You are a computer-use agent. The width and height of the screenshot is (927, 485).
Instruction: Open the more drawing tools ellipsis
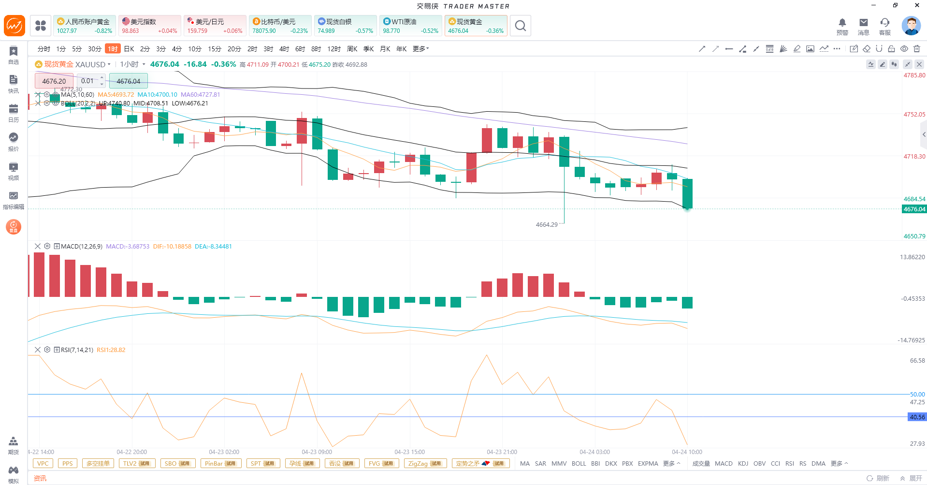coord(837,49)
